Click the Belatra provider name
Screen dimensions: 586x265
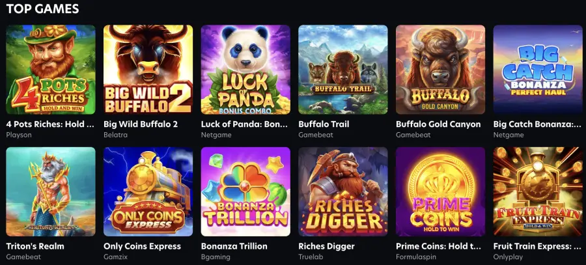(115, 135)
